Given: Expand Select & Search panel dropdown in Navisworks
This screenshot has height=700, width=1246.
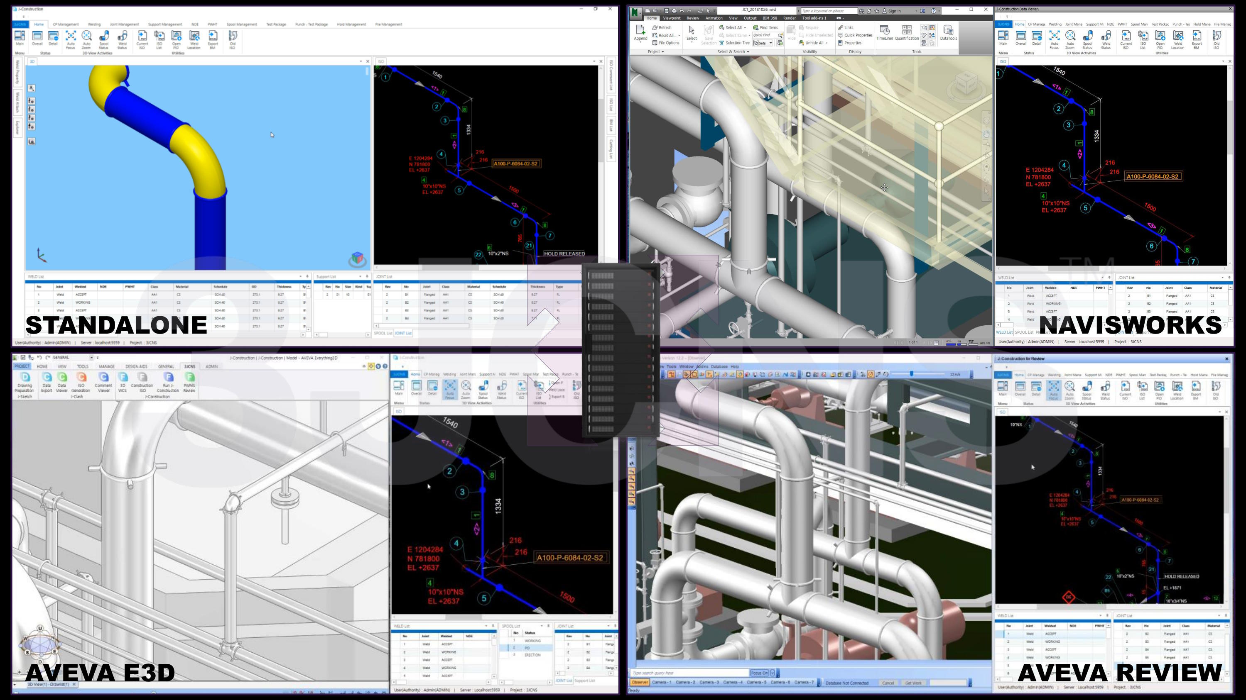Looking at the screenshot, I should coord(733,52).
